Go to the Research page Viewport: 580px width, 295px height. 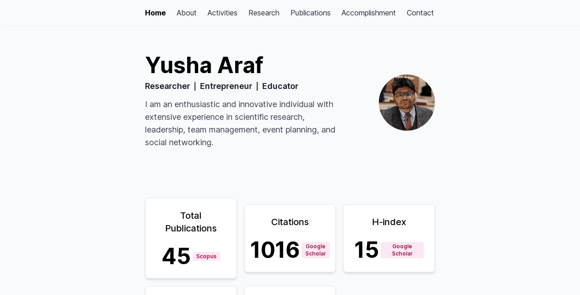[x=264, y=12]
